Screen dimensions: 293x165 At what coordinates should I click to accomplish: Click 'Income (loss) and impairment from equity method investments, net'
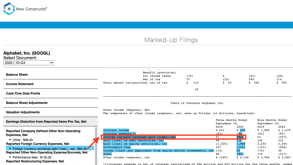(159, 150)
